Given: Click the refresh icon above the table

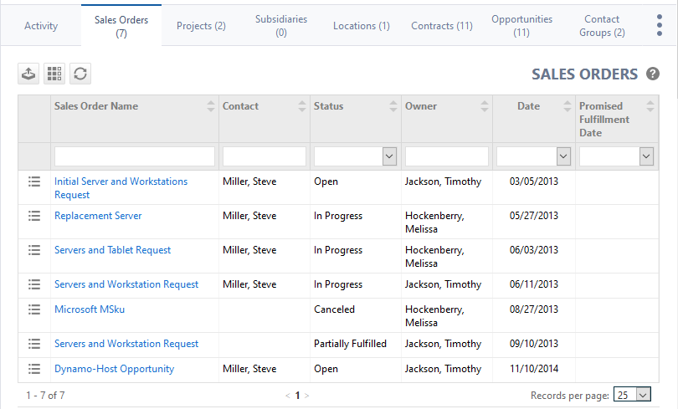Looking at the screenshot, I should pyautogui.click(x=80, y=74).
